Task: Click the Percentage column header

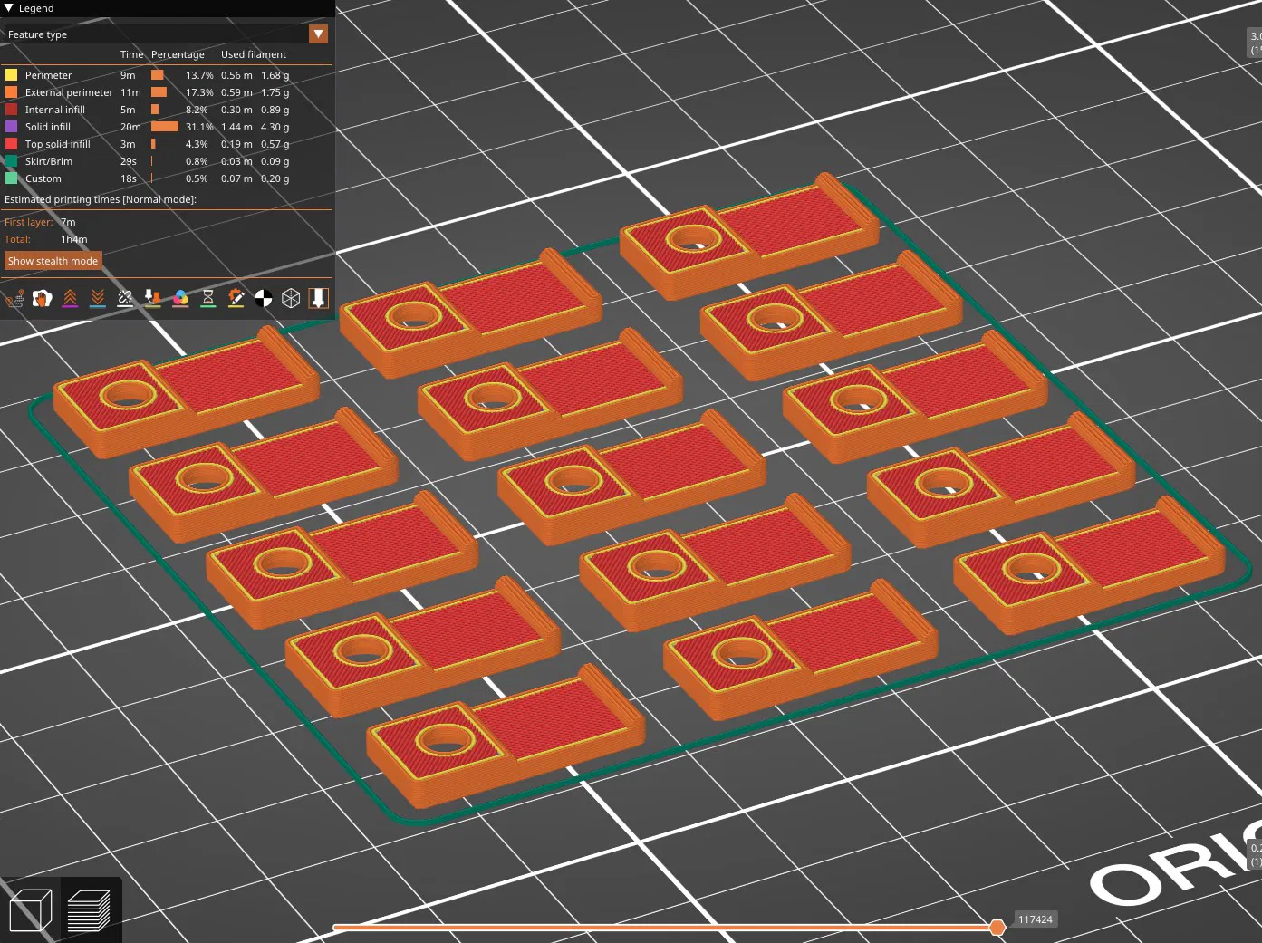Action: coord(178,54)
